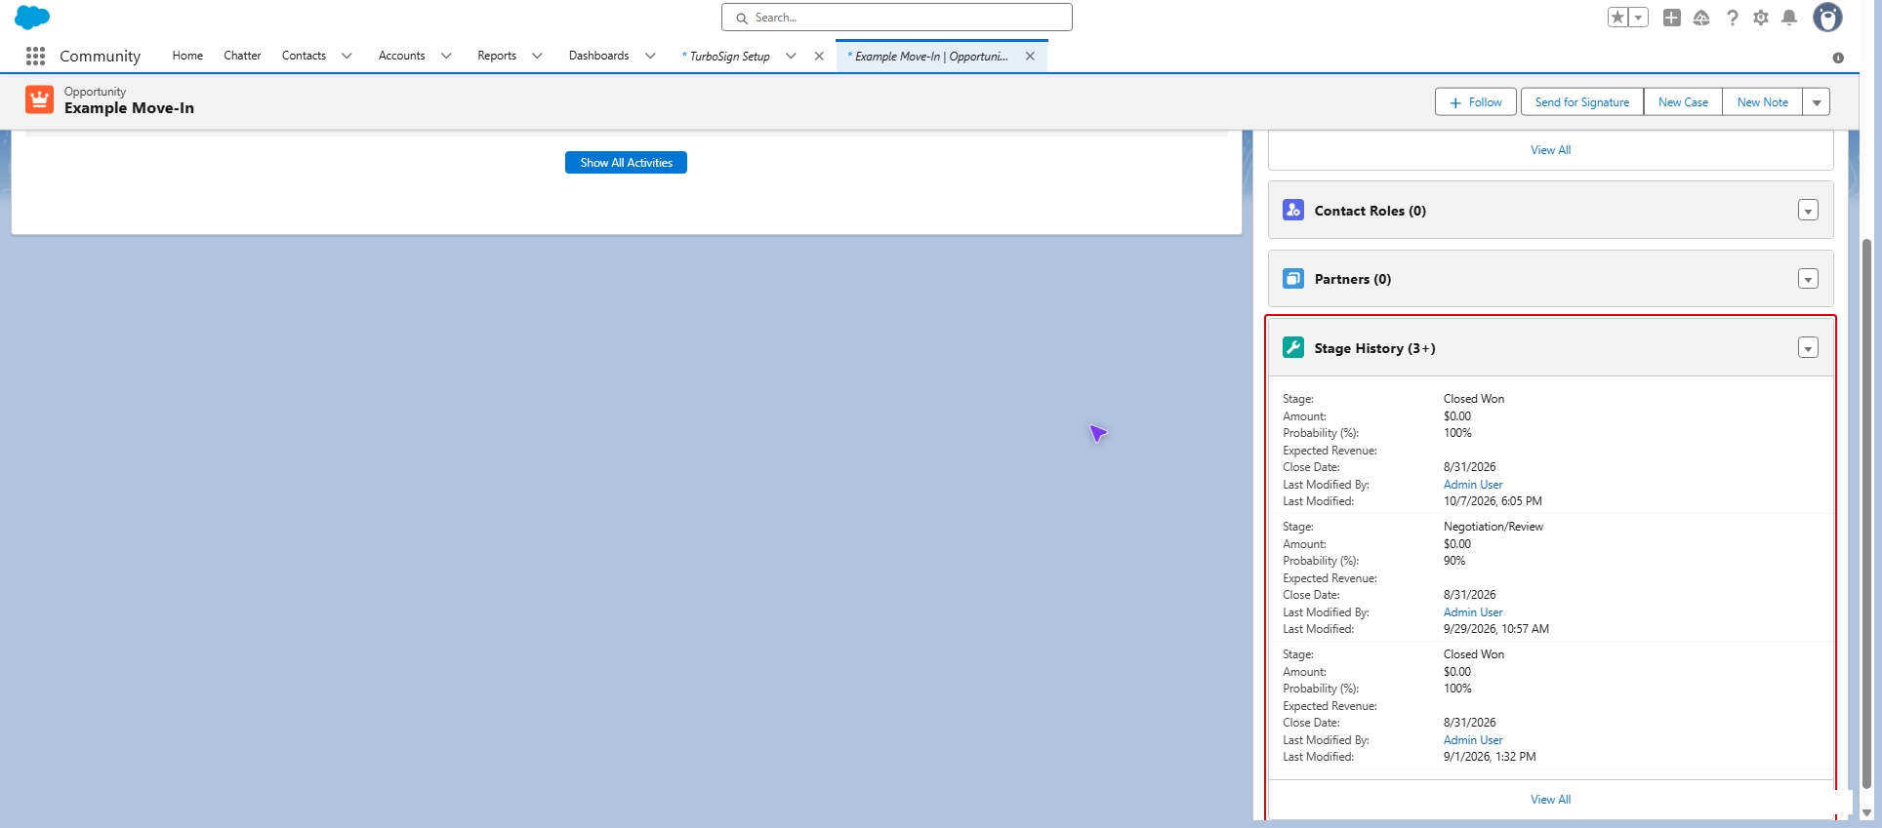Screen dimensions: 1882x828
Task: Click in the global Search field
Action: (x=897, y=18)
